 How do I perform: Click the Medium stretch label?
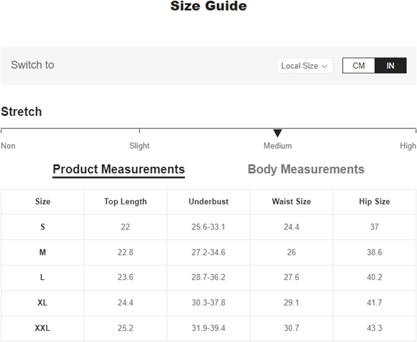click(278, 146)
